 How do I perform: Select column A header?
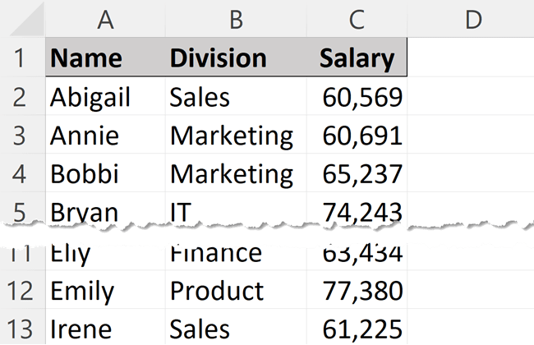tap(105, 19)
